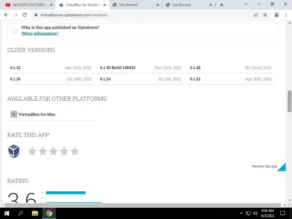Click the lightbulb icon beside Uptodown question
Screen dimensions: 292x219
[15, 31]
